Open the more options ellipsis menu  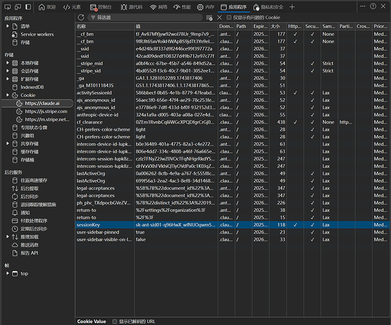(363, 6)
